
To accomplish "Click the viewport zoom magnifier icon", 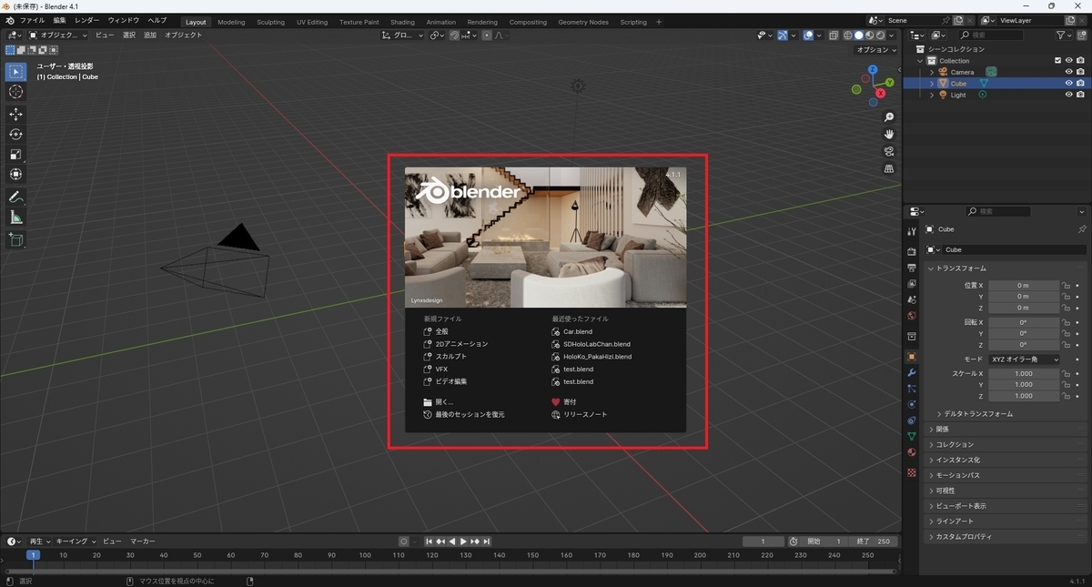I will click(889, 117).
